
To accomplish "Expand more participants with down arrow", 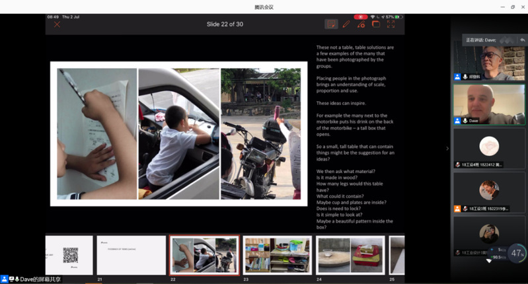I will click(489, 261).
